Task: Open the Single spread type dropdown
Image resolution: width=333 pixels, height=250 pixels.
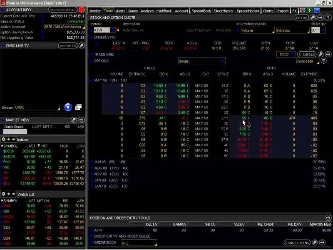Action: click(202, 61)
